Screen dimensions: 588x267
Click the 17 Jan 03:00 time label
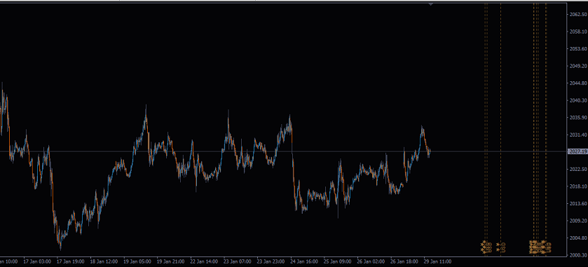[x=36, y=261]
